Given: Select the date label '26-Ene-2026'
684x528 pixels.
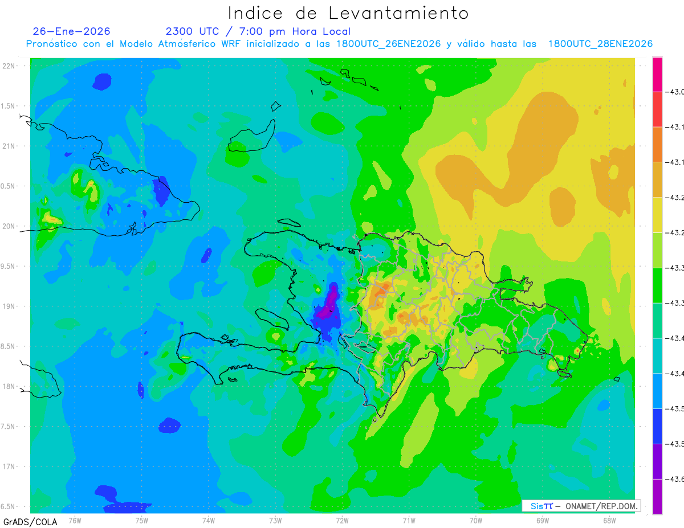Looking at the screenshot, I should tap(72, 31).
